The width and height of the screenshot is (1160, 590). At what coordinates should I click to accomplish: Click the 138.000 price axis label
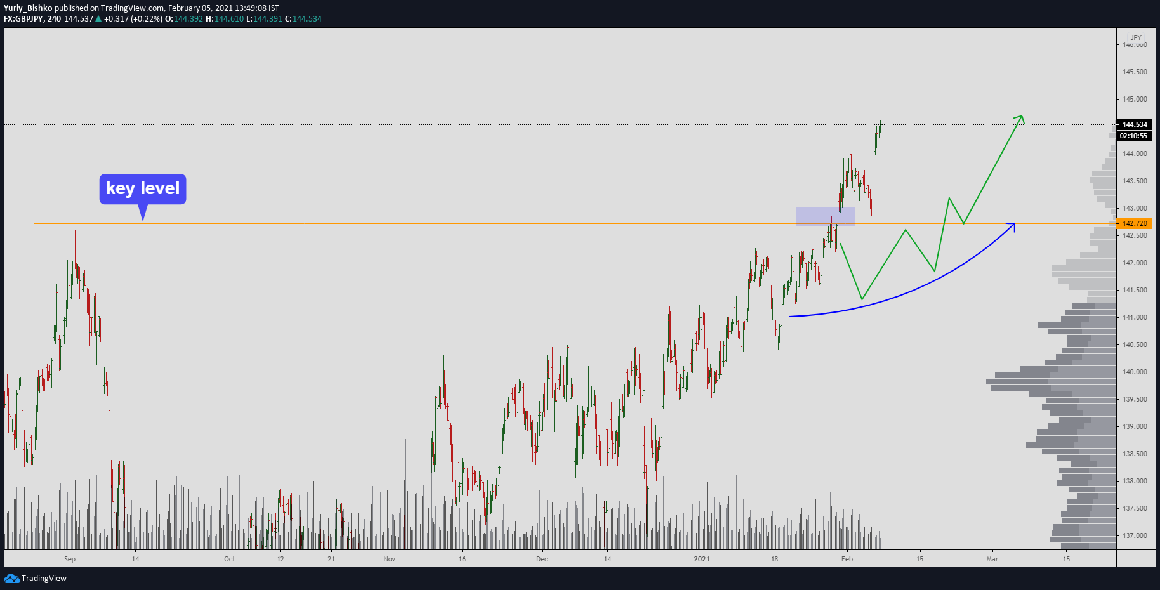[1135, 481]
